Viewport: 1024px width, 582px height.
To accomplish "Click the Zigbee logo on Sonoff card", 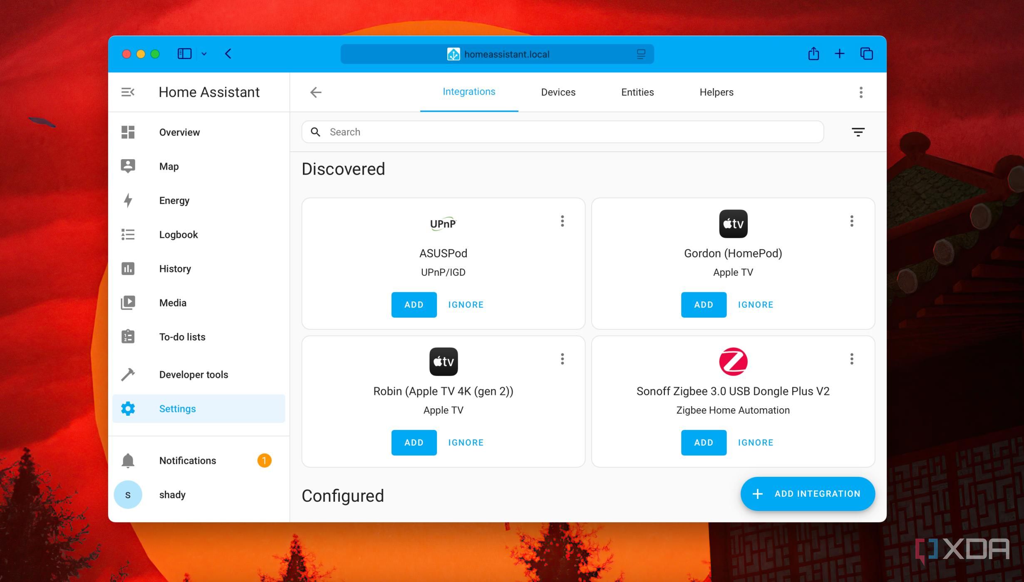I will pyautogui.click(x=733, y=362).
